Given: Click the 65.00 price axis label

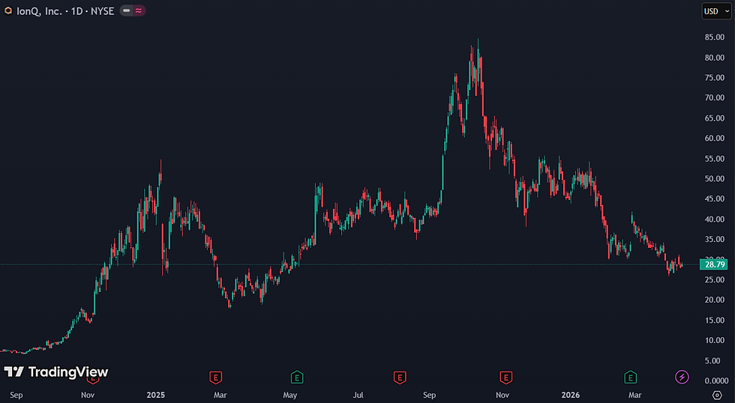Looking at the screenshot, I should point(714,118).
